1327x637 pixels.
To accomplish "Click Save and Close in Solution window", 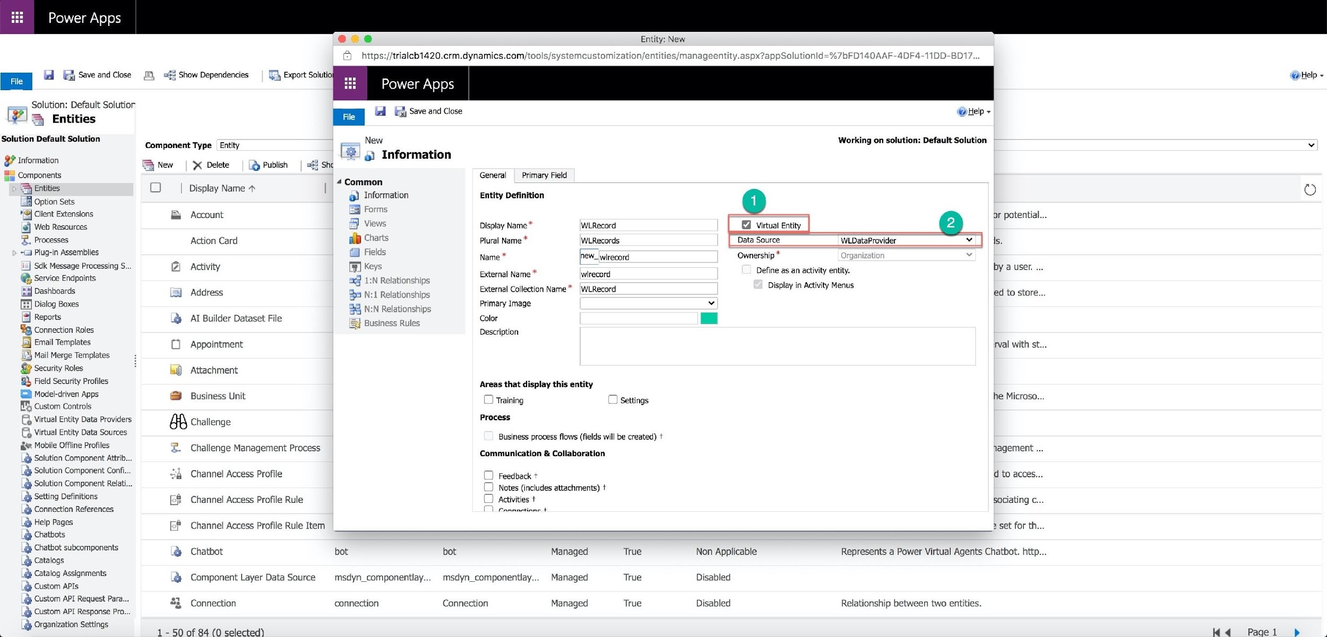I will coord(98,75).
